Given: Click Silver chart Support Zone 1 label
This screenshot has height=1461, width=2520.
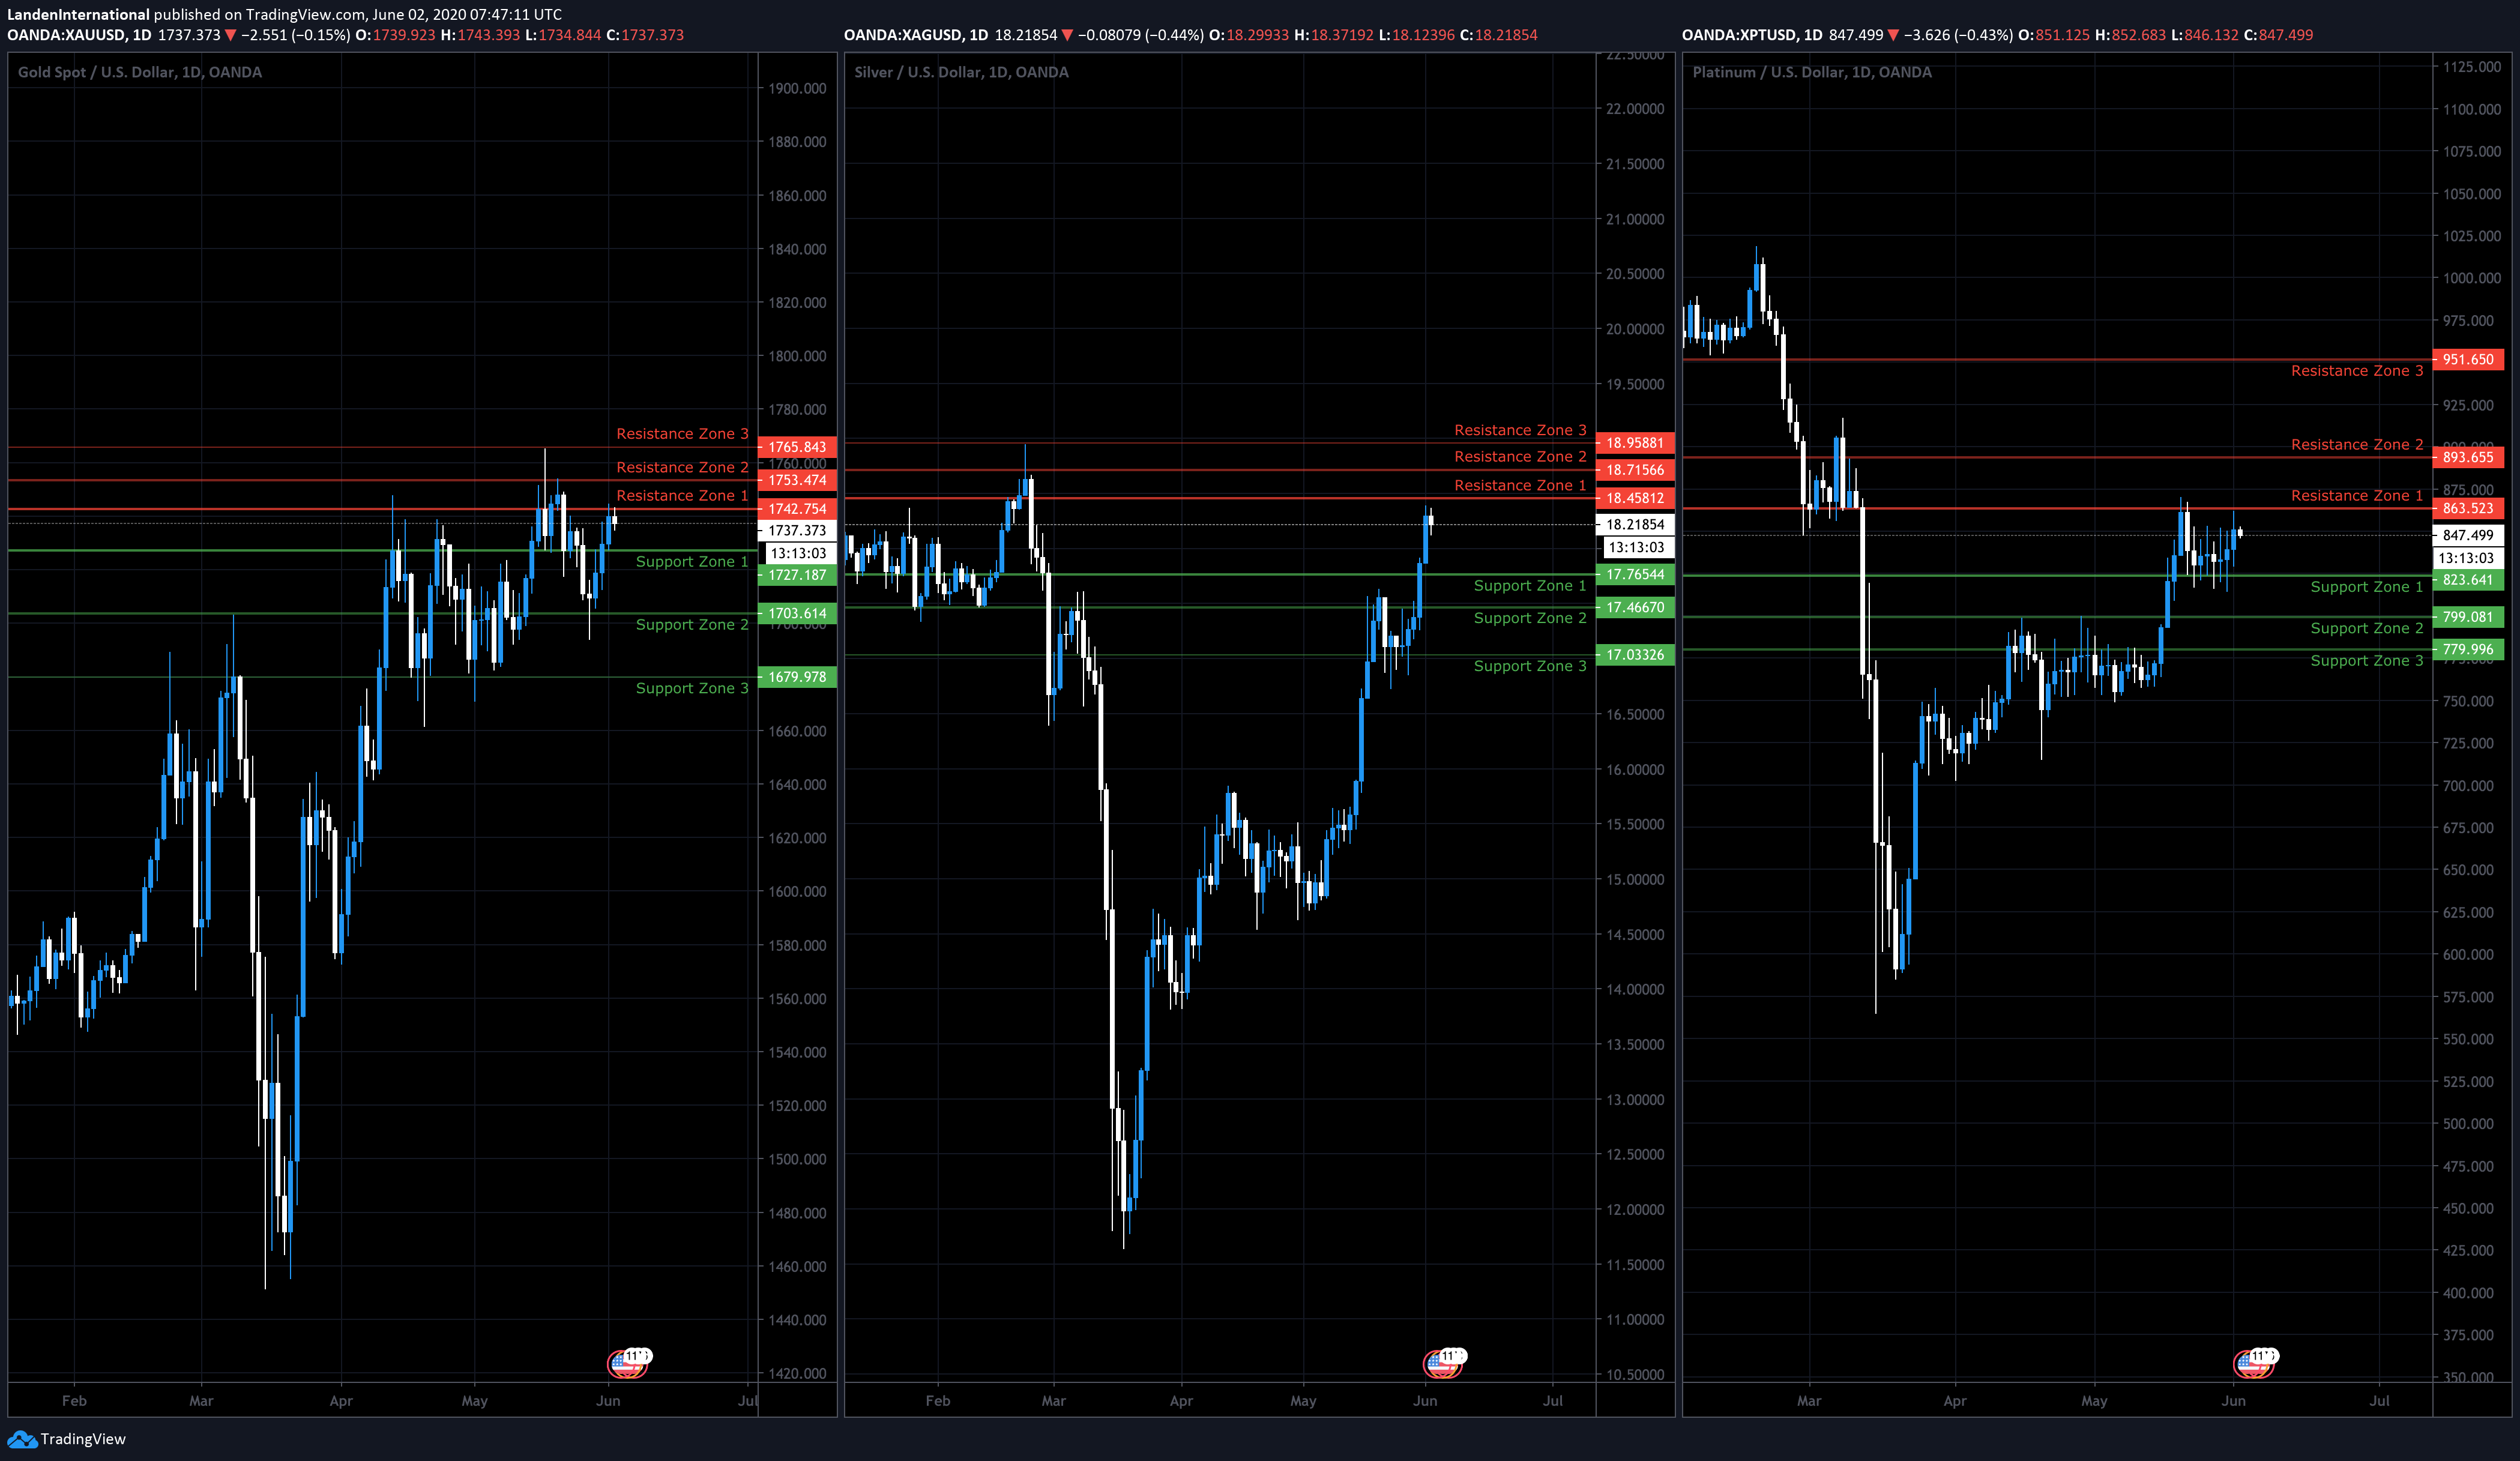Looking at the screenshot, I should 1530,586.
